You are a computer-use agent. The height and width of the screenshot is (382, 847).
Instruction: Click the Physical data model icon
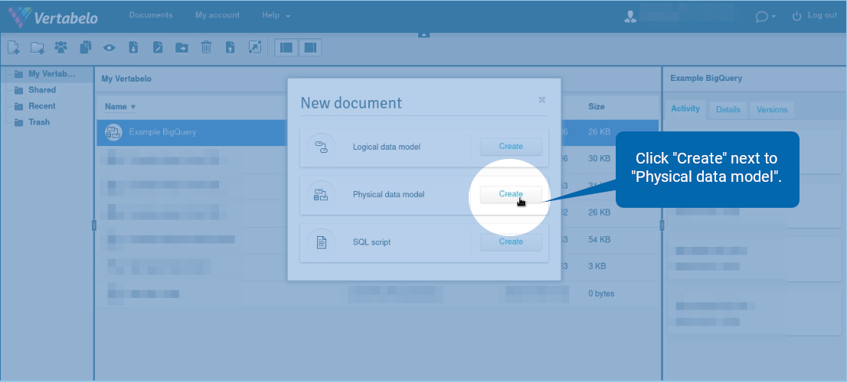point(321,195)
